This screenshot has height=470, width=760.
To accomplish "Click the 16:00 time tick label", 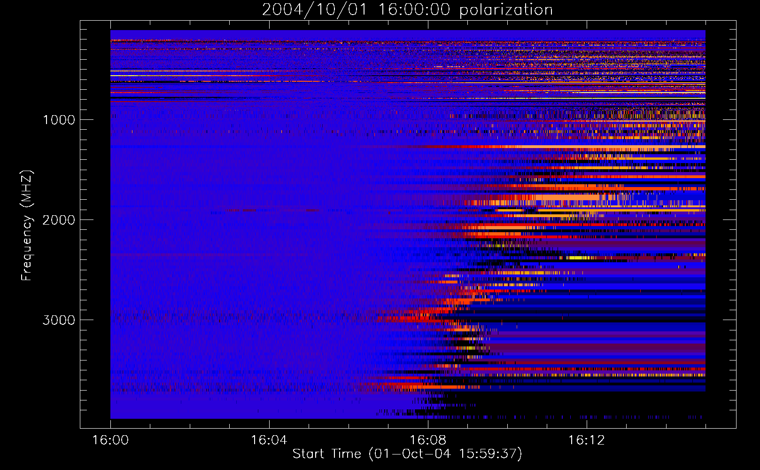I will (x=110, y=440).
